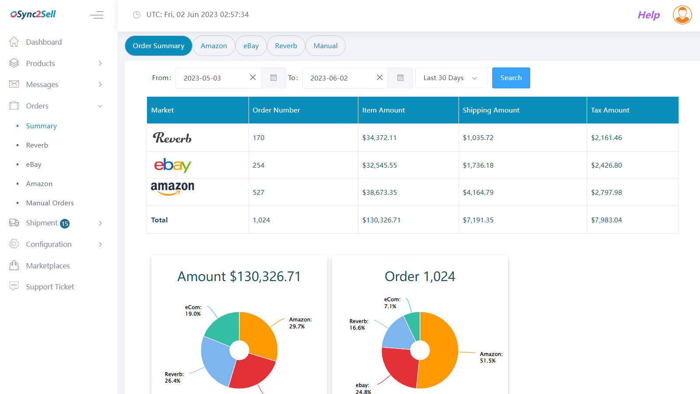Open the From date calendar picker
This screenshot has height=394, width=700.
(x=273, y=78)
